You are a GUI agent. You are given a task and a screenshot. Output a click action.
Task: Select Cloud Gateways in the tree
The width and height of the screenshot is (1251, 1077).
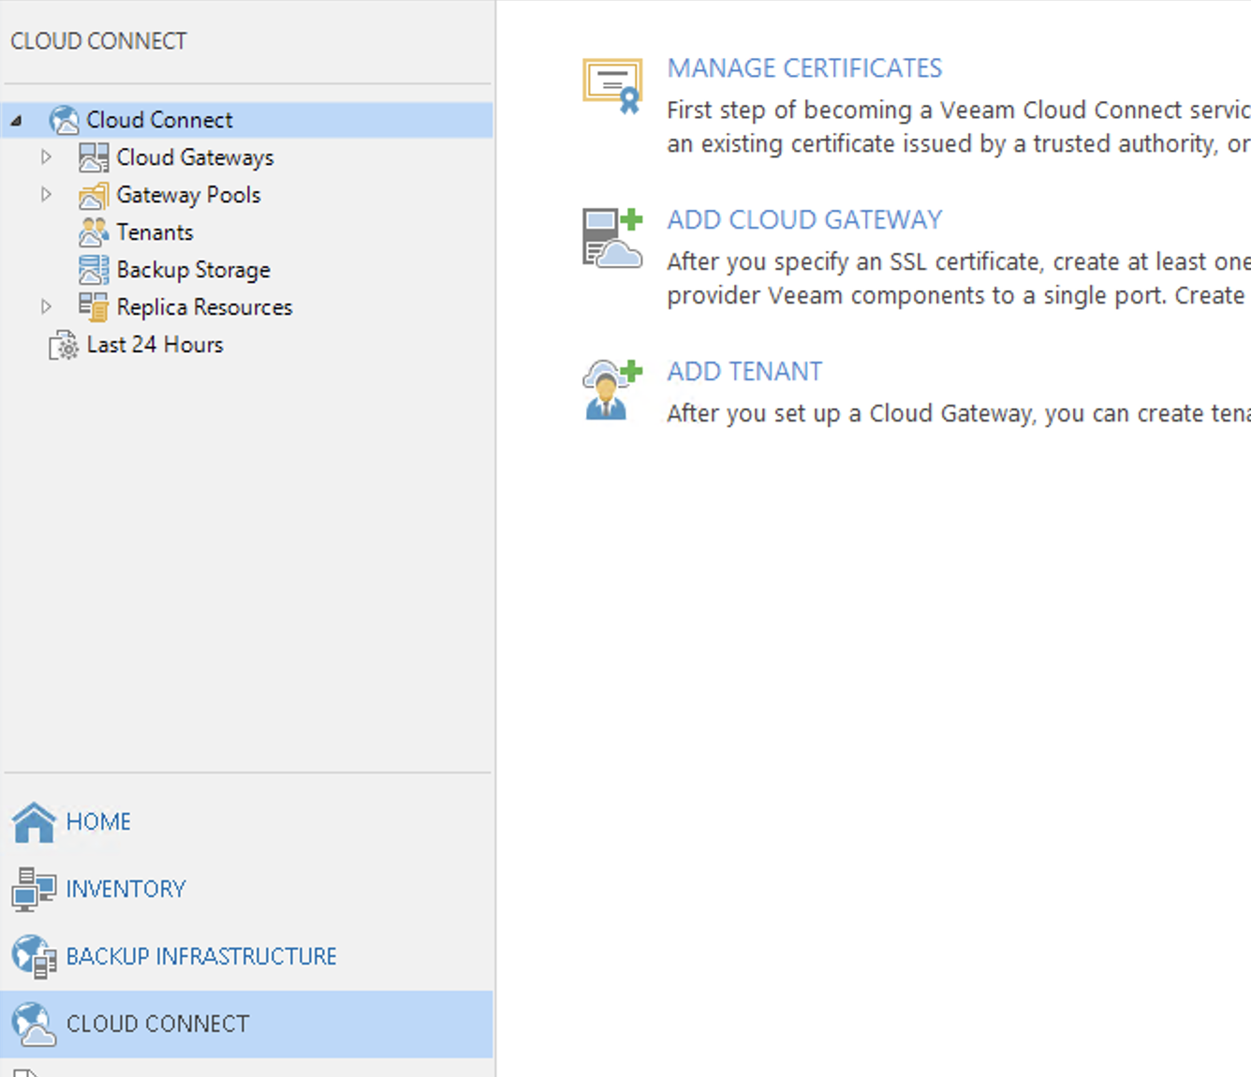coord(195,157)
